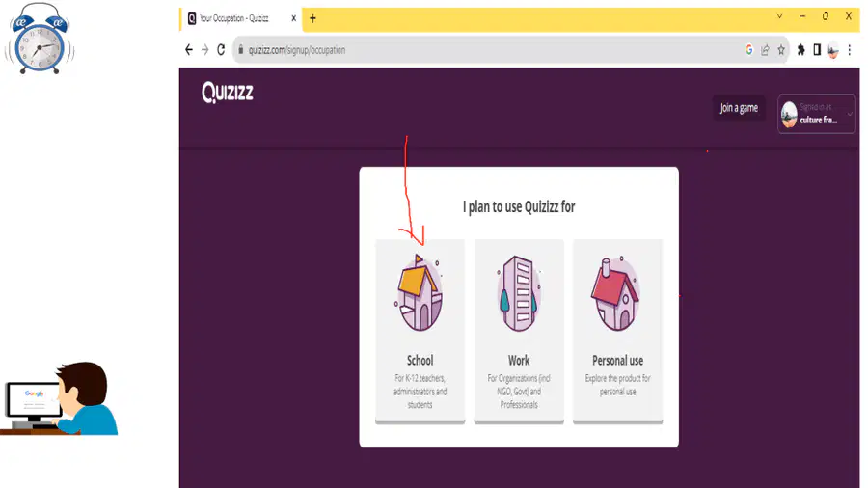The width and height of the screenshot is (868, 488).
Task: Click the lock icon in the address bar
Action: 241,50
